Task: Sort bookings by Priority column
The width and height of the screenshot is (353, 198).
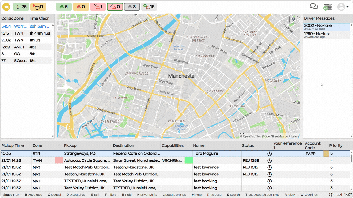Action: coord(336,145)
